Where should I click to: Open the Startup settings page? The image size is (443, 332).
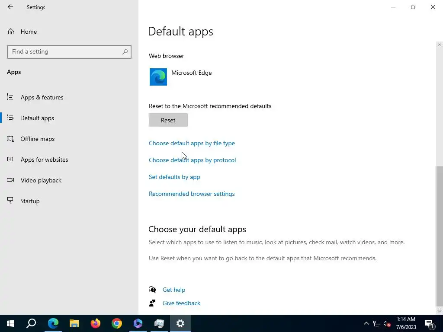click(x=30, y=201)
